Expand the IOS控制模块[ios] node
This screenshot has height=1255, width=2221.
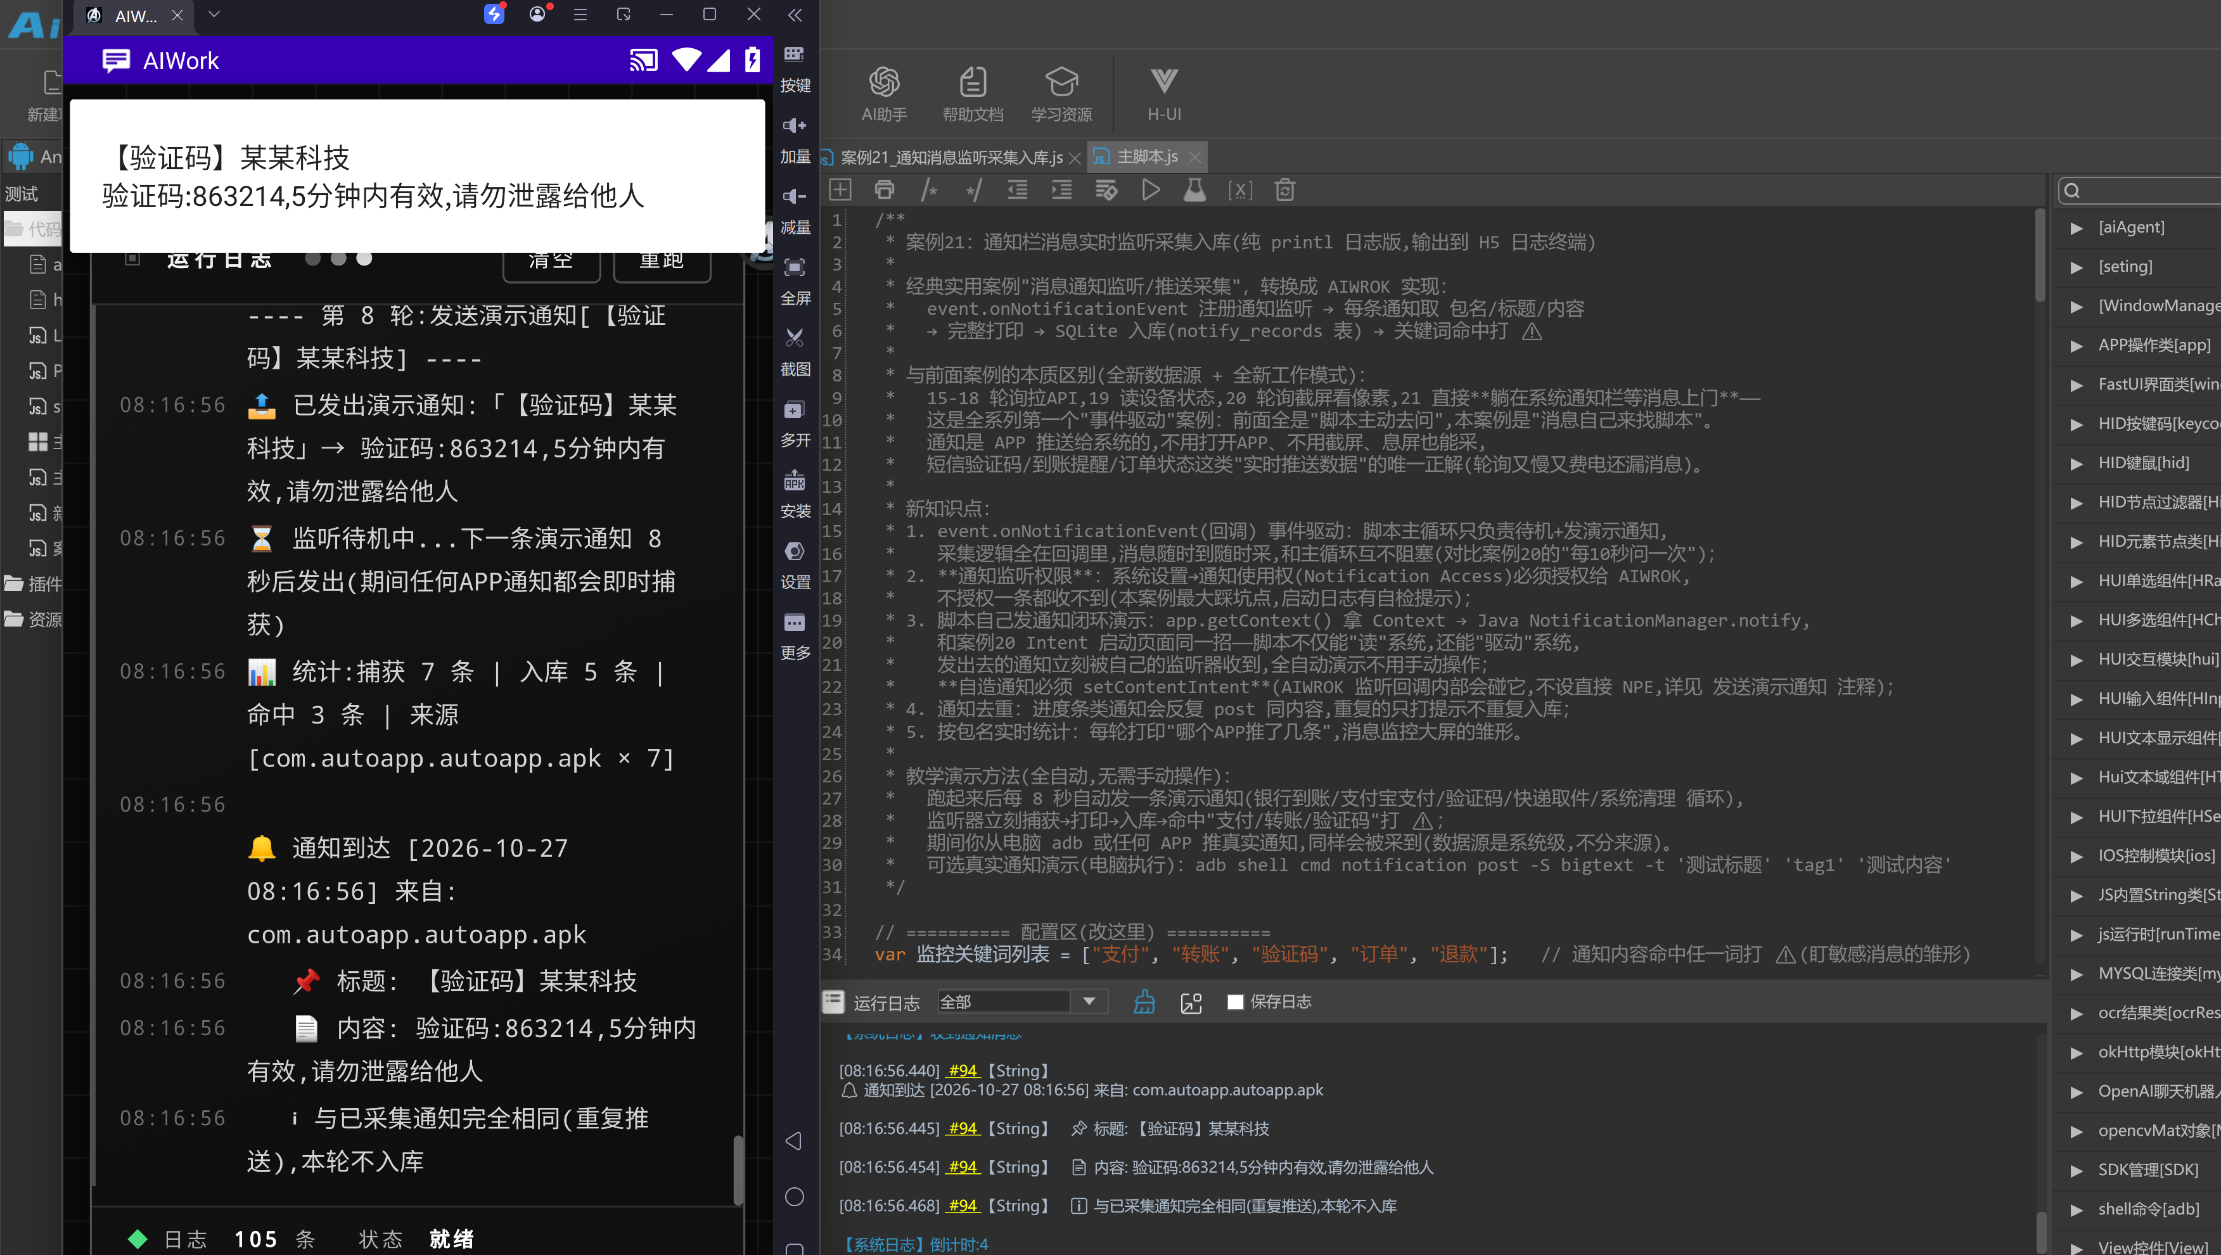pos(2076,856)
